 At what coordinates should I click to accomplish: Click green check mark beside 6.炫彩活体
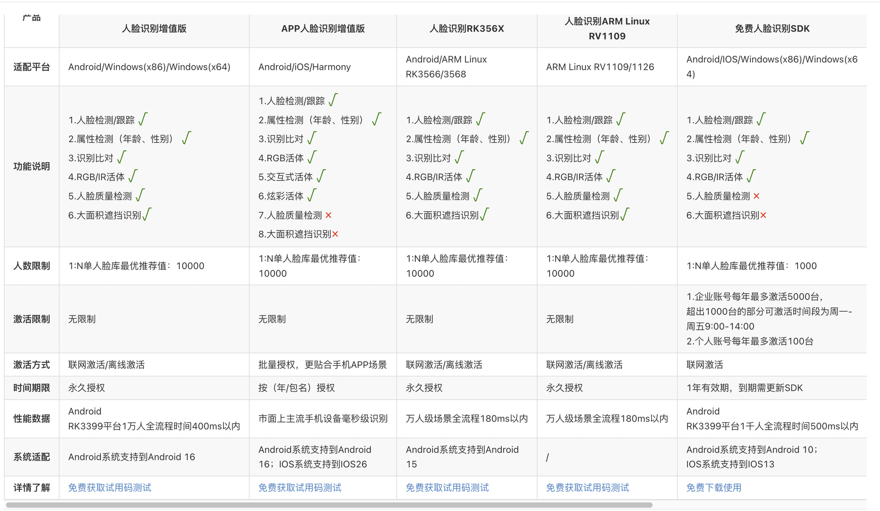(312, 195)
